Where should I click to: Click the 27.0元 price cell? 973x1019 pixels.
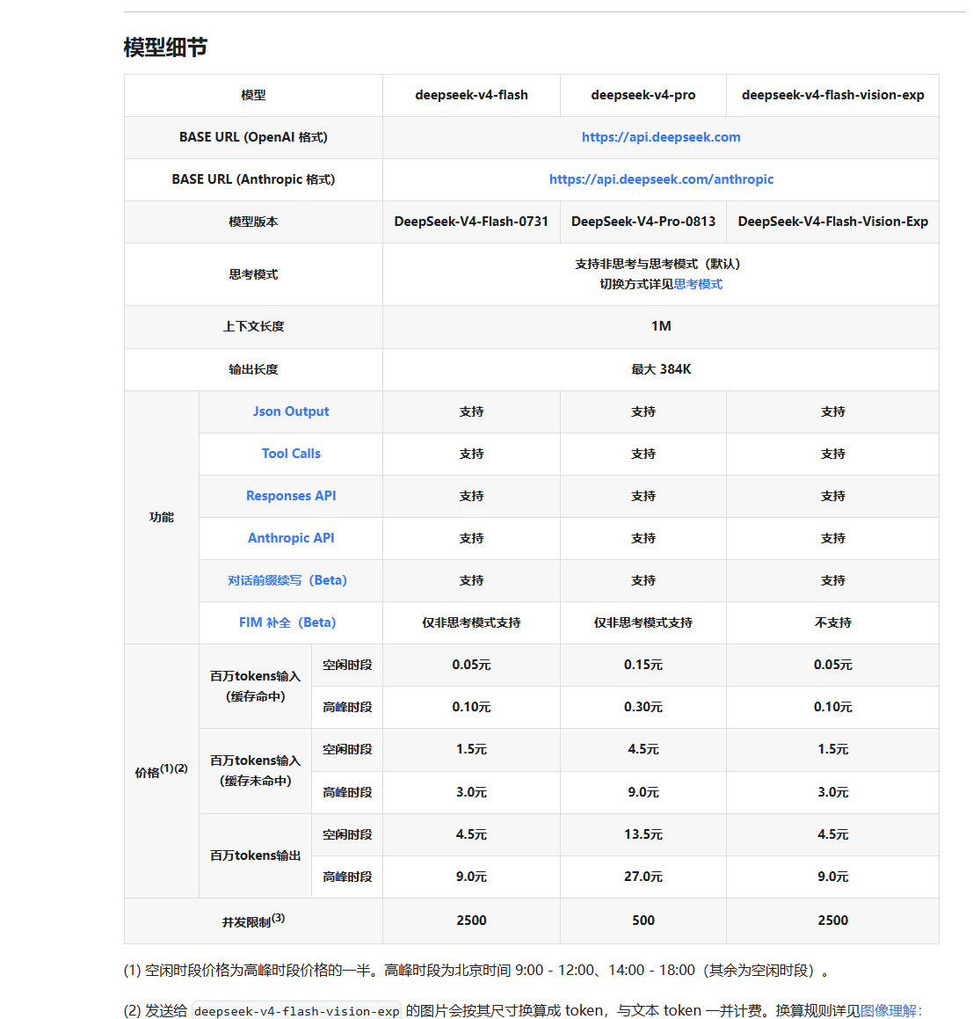click(643, 877)
